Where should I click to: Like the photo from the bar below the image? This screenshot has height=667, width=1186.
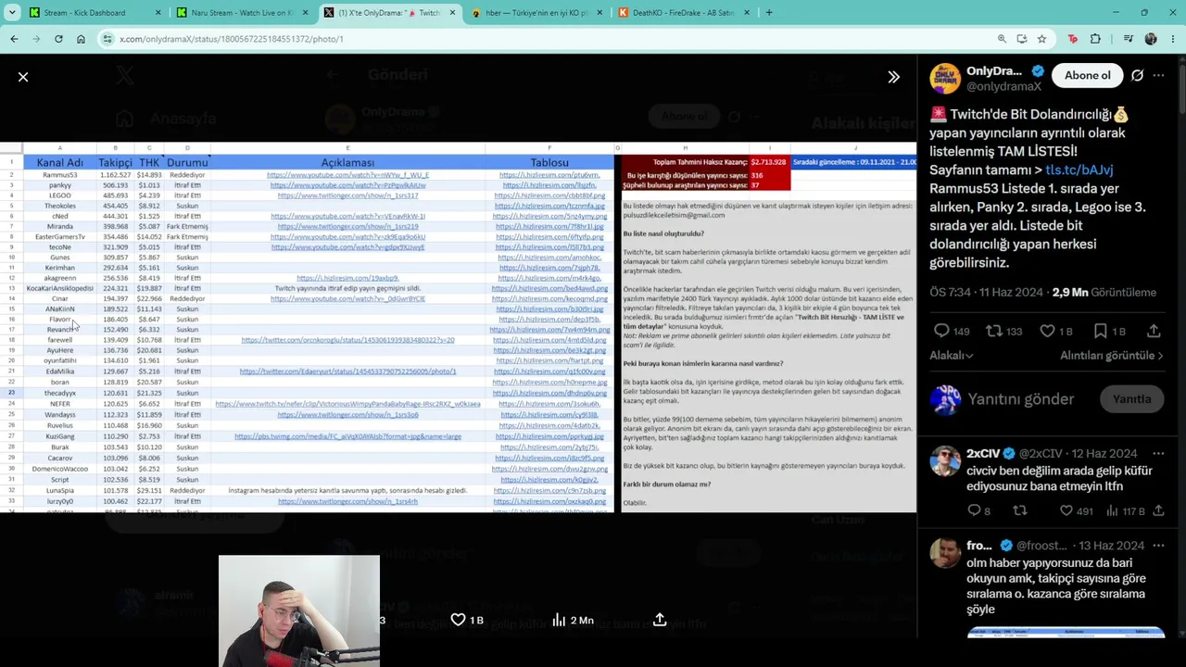[458, 620]
